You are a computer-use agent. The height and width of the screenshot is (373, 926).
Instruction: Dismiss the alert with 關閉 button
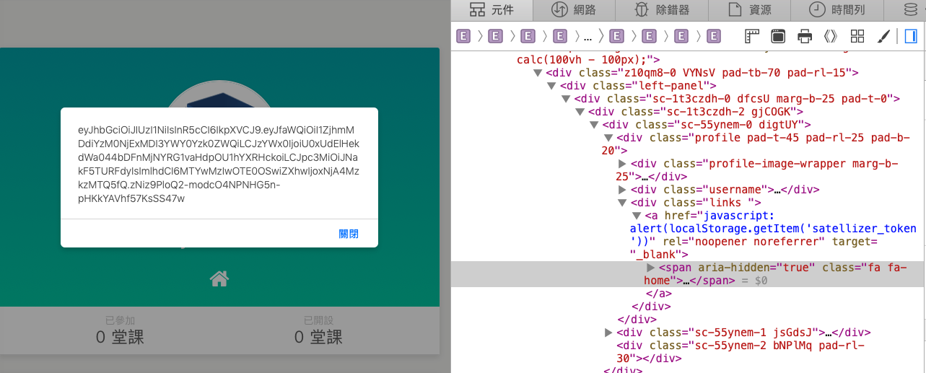pos(349,234)
